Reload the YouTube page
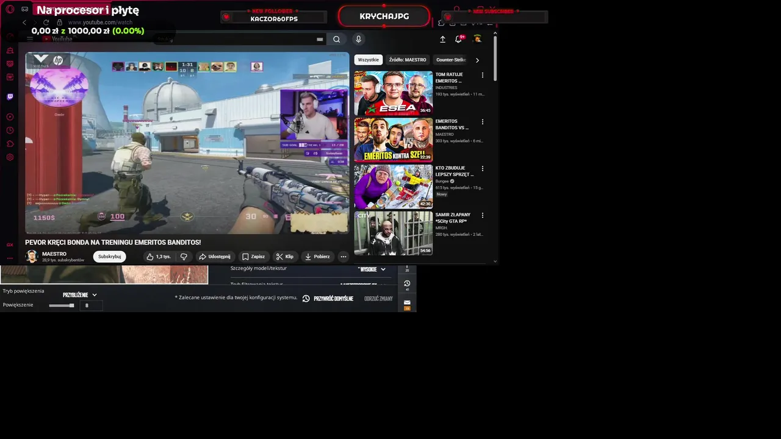This screenshot has height=439, width=781. pyautogui.click(x=46, y=23)
